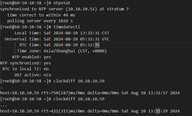The height and width of the screenshot is (116, 192).
Task: Click the timestamp 13:32:57 2024
Action: tap(164, 93)
